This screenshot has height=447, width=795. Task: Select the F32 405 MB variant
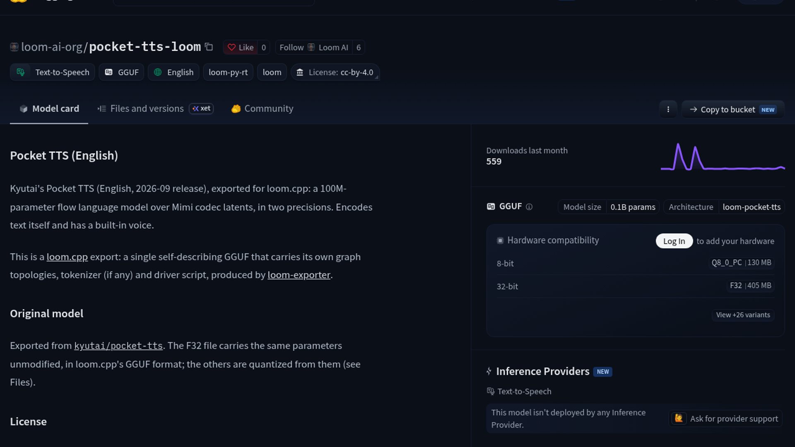point(750,286)
